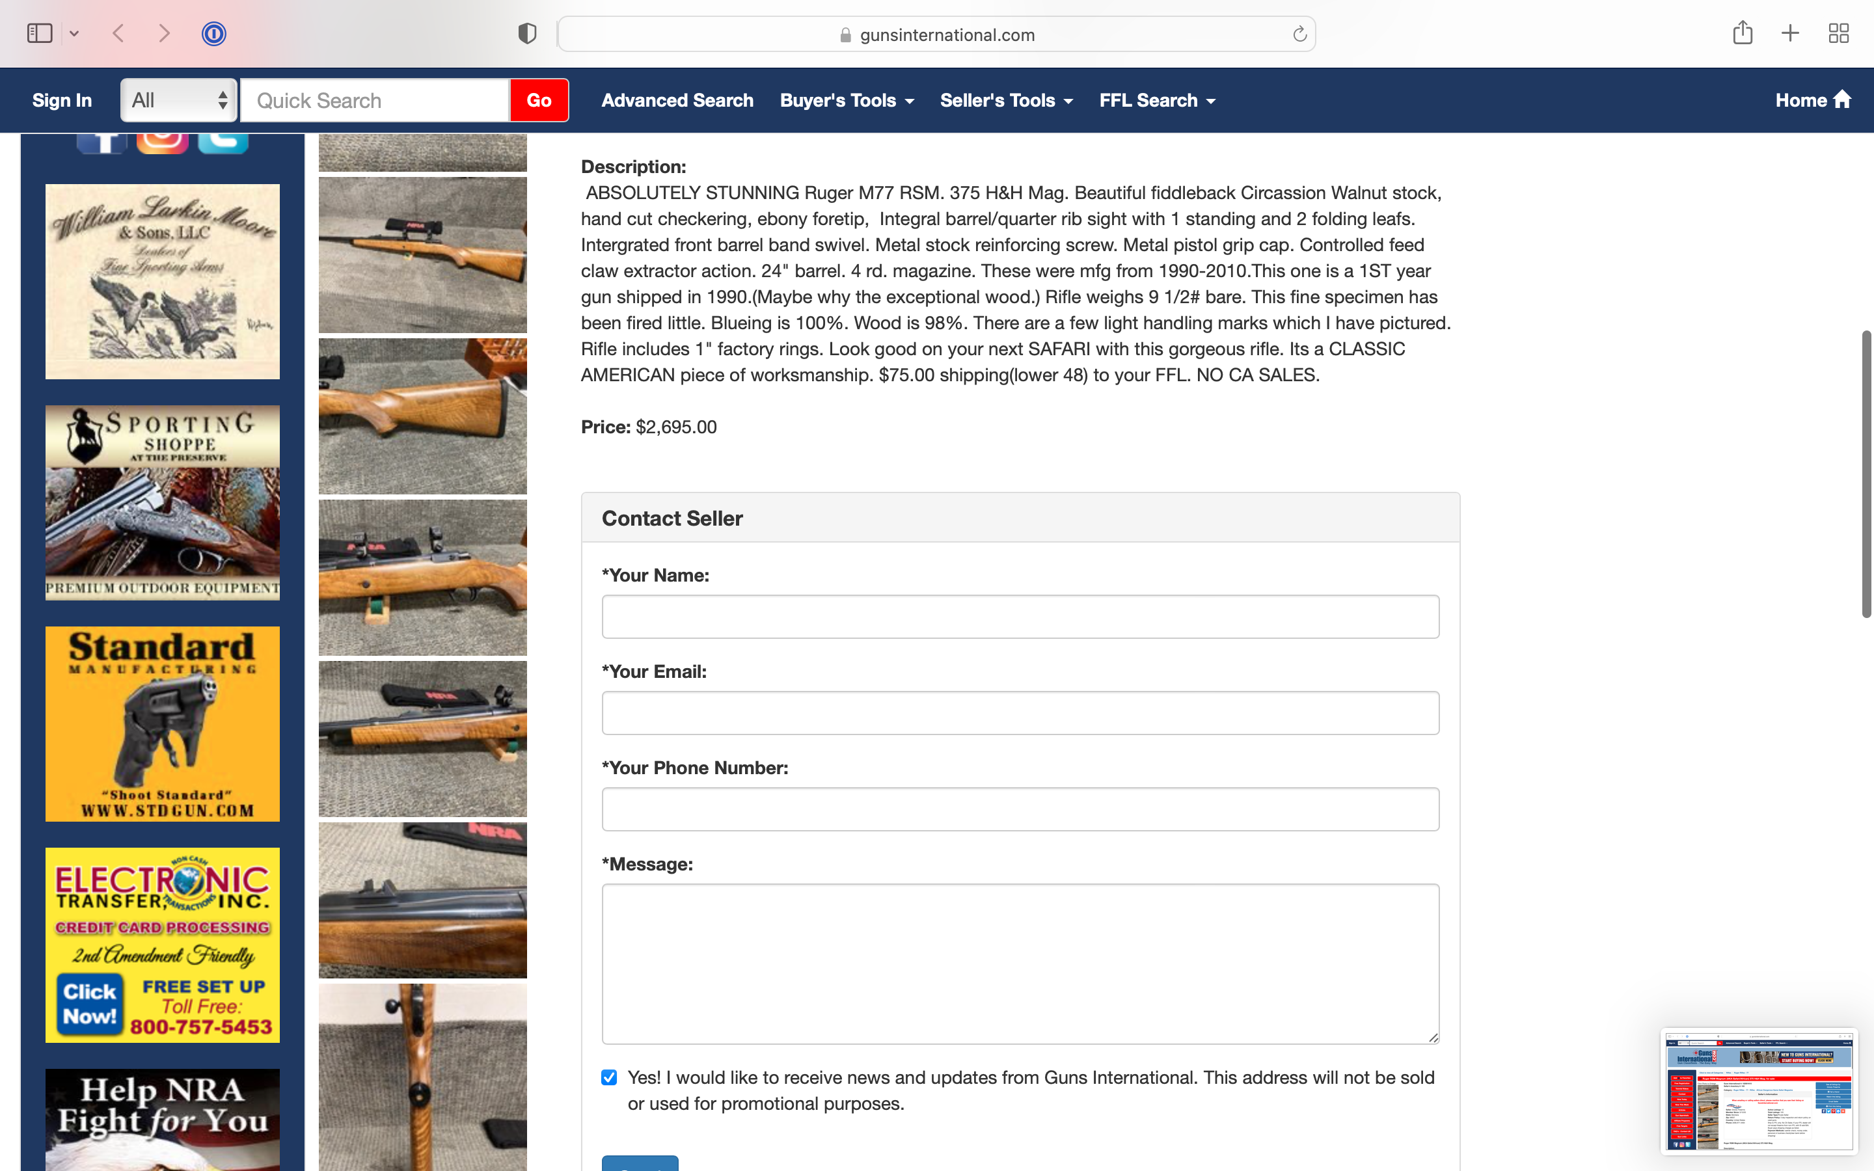Click the Message text area

pyautogui.click(x=1021, y=963)
